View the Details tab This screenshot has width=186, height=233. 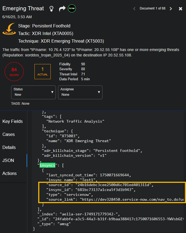coord(9,147)
